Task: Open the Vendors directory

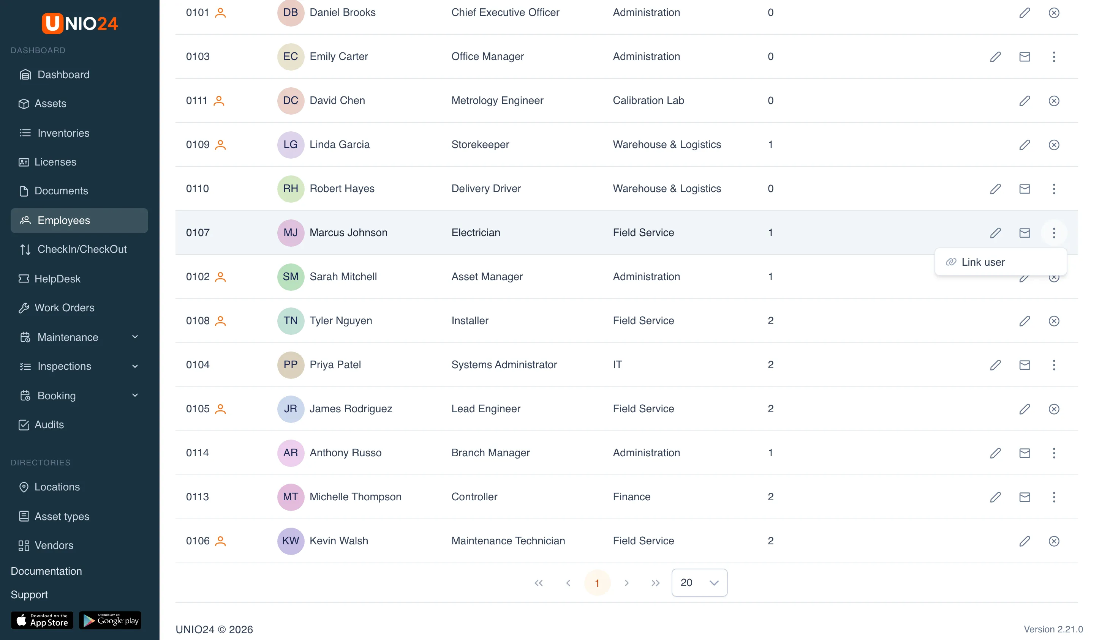Action: click(79, 545)
